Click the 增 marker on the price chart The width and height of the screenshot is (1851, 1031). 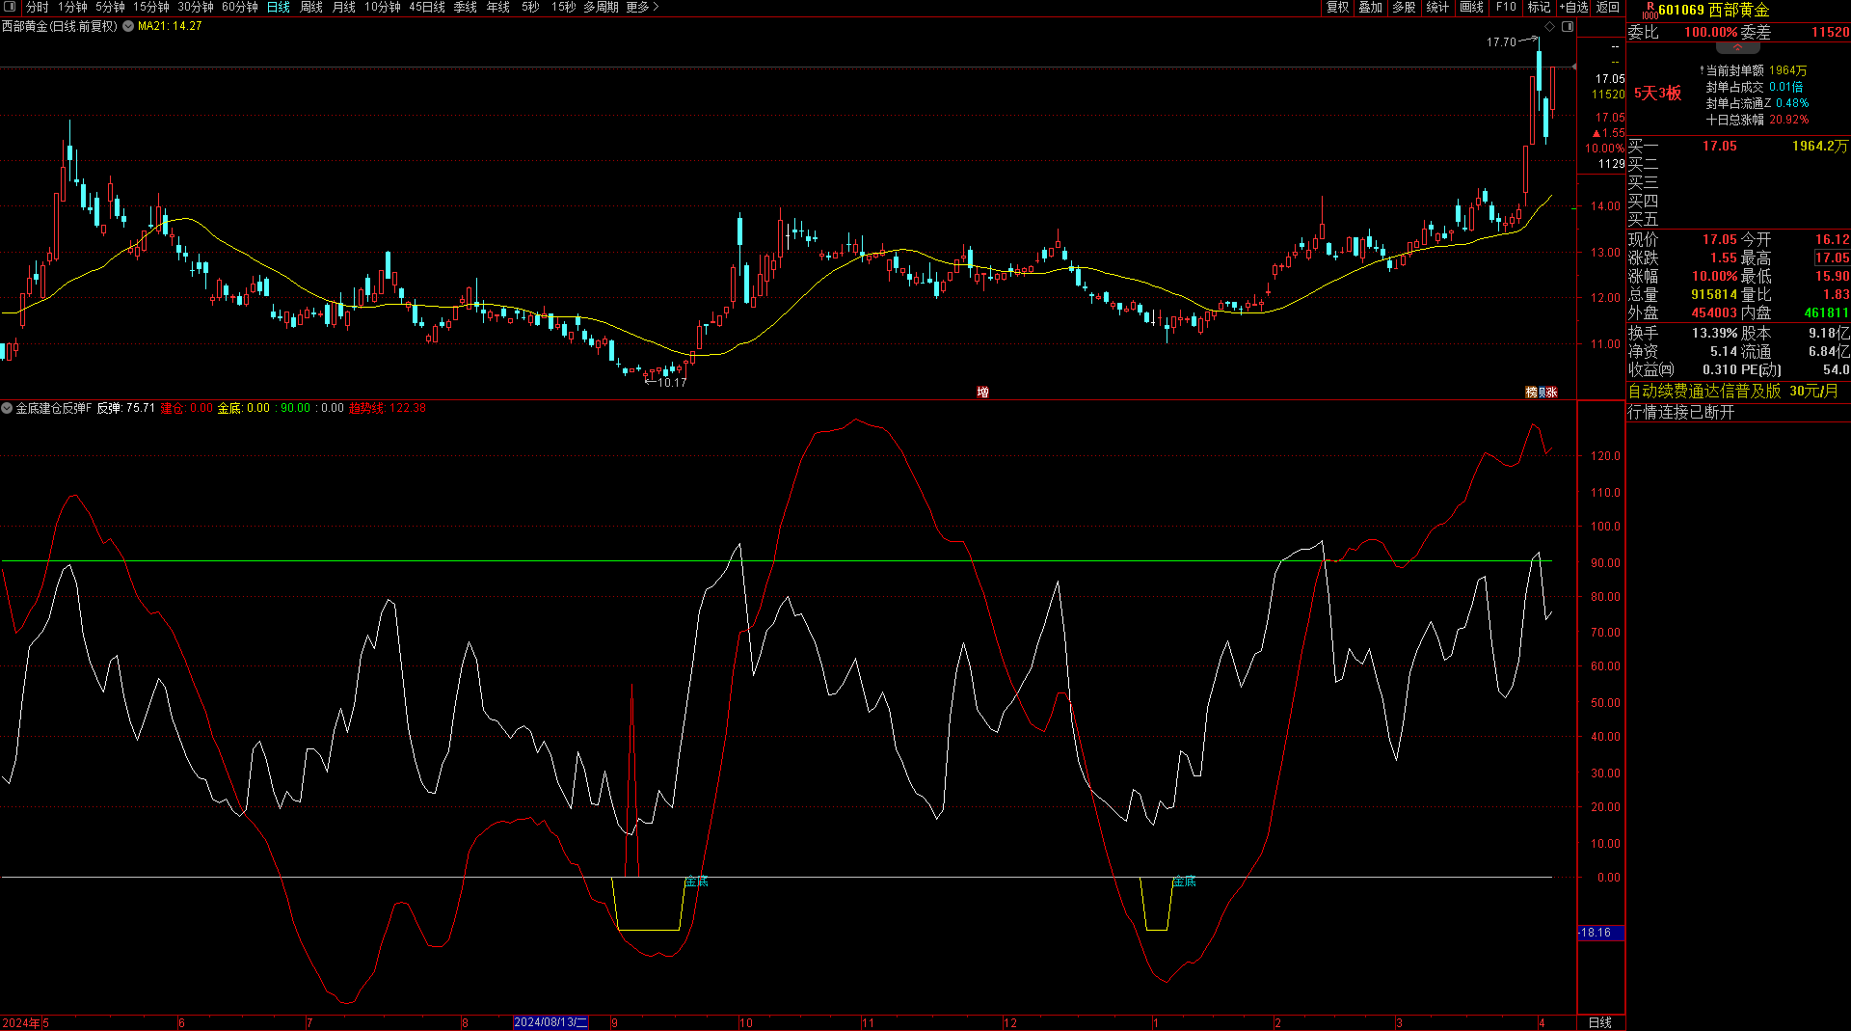(982, 392)
